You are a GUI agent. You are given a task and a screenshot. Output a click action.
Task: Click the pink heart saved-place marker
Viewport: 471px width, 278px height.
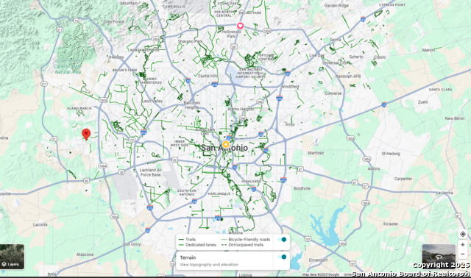click(240, 26)
